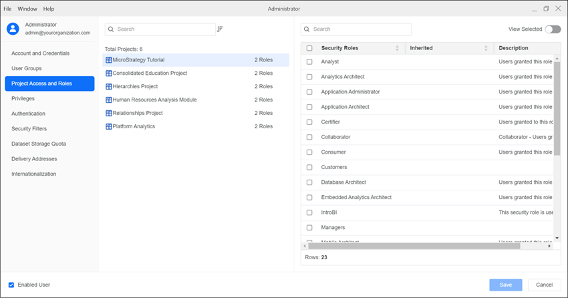Tick the Database Architect role checkbox
This screenshot has width=568, height=298.
pyautogui.click(x=309, y=182)
